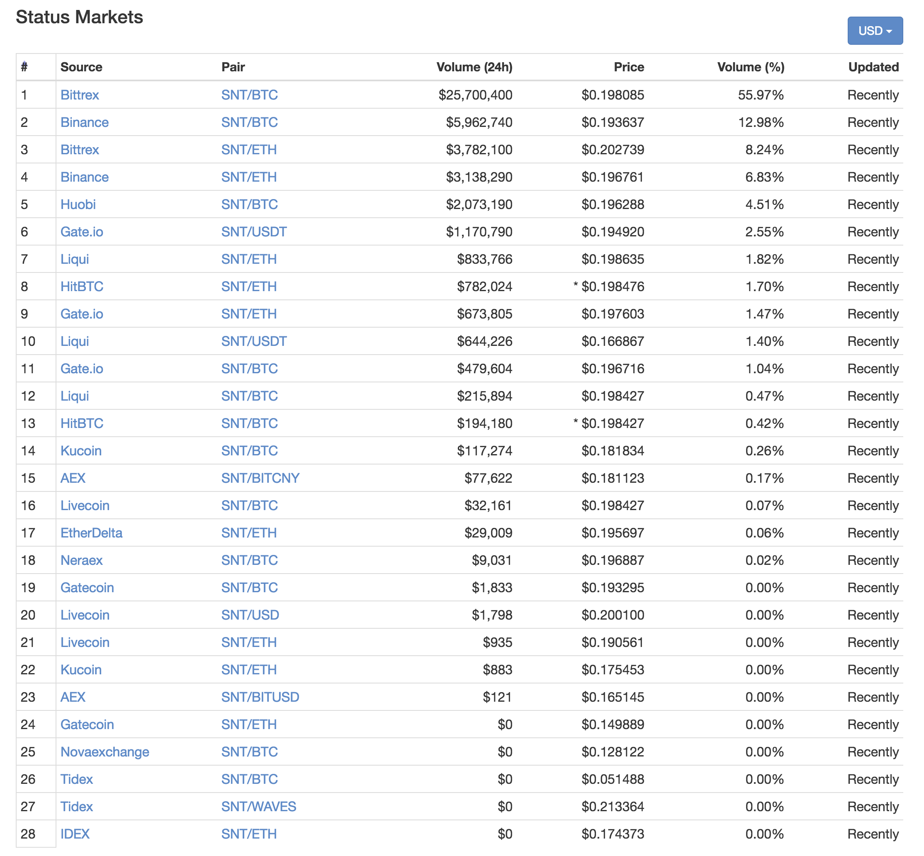The image size is (924, 856).
Task: Select the $77,622 volume cell
Action: click(x=488, y=478)
